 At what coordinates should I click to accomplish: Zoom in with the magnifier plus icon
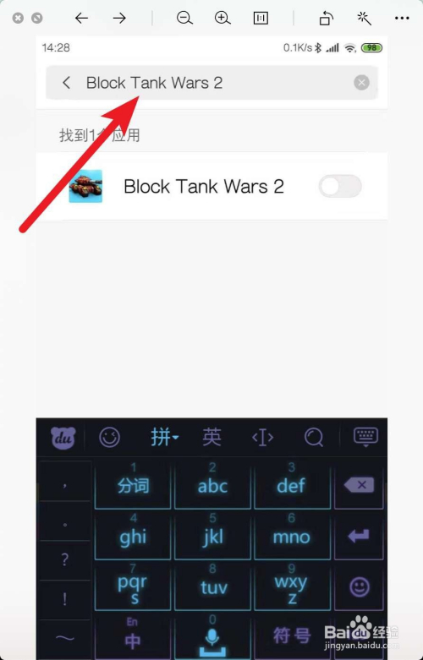[x=222, y=18]
